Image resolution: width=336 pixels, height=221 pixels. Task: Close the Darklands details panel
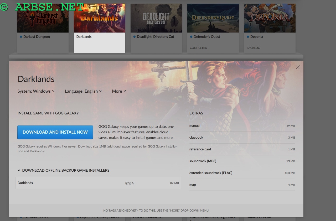point(297,67)
